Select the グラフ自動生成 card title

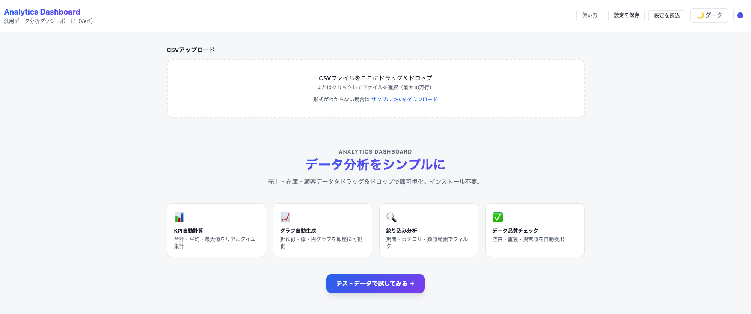click(x=298, y=231)
